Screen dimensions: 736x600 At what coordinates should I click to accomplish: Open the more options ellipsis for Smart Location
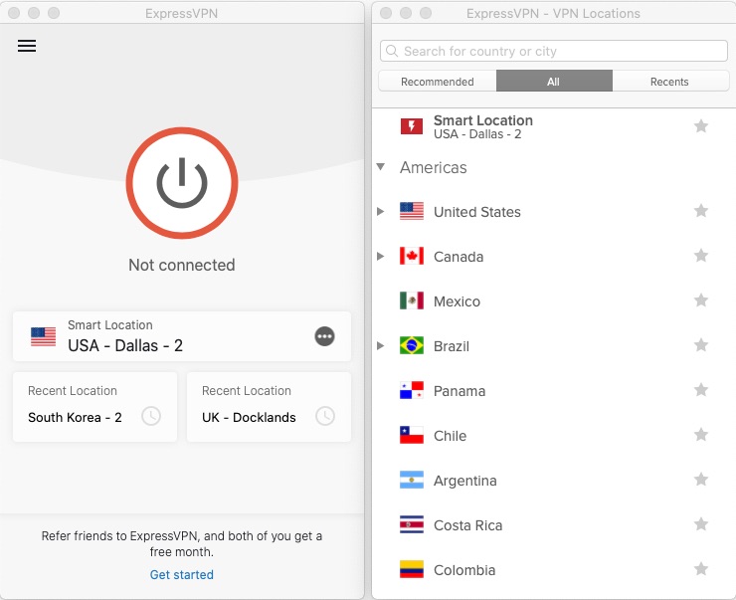click(x=324, y=336)
